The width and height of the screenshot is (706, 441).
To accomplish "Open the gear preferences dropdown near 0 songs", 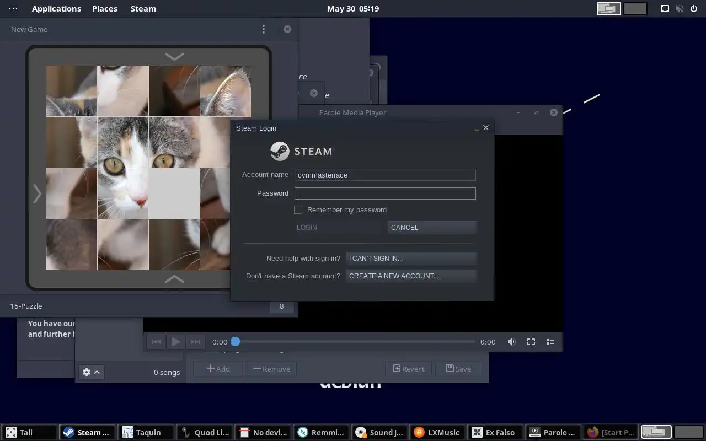I will tap(91, 372).
